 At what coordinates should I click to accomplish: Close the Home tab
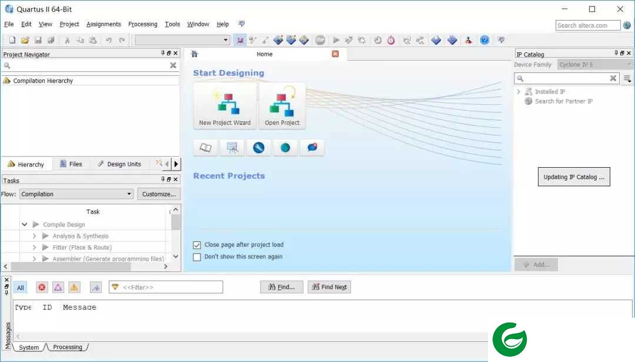(335, 54)
